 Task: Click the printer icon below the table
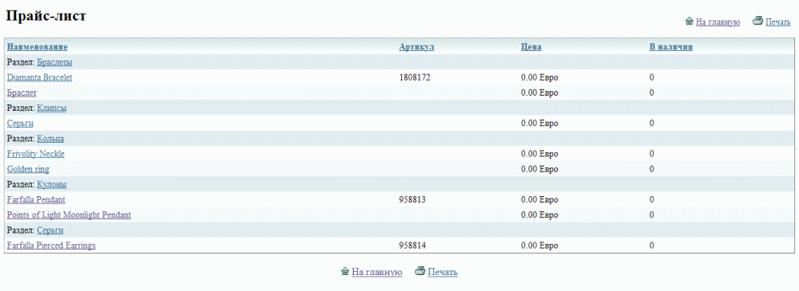[x=420, y=271]
